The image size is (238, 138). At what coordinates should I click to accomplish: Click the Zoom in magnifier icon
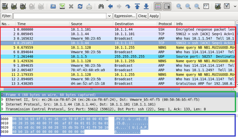point(179,7)
